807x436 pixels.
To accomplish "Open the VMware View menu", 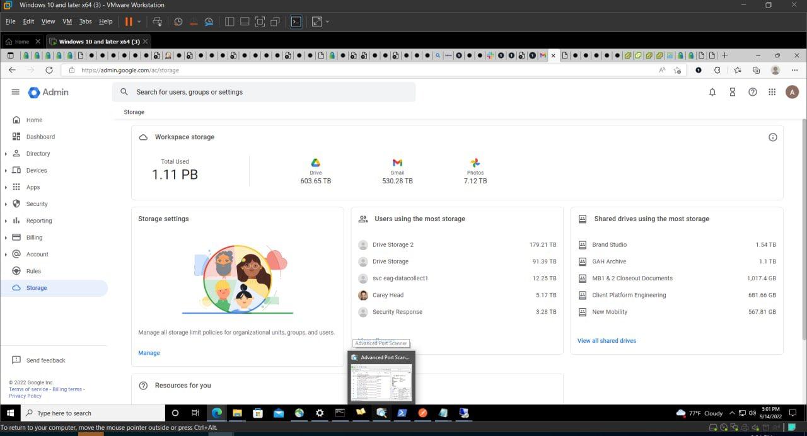I will 48,21.
